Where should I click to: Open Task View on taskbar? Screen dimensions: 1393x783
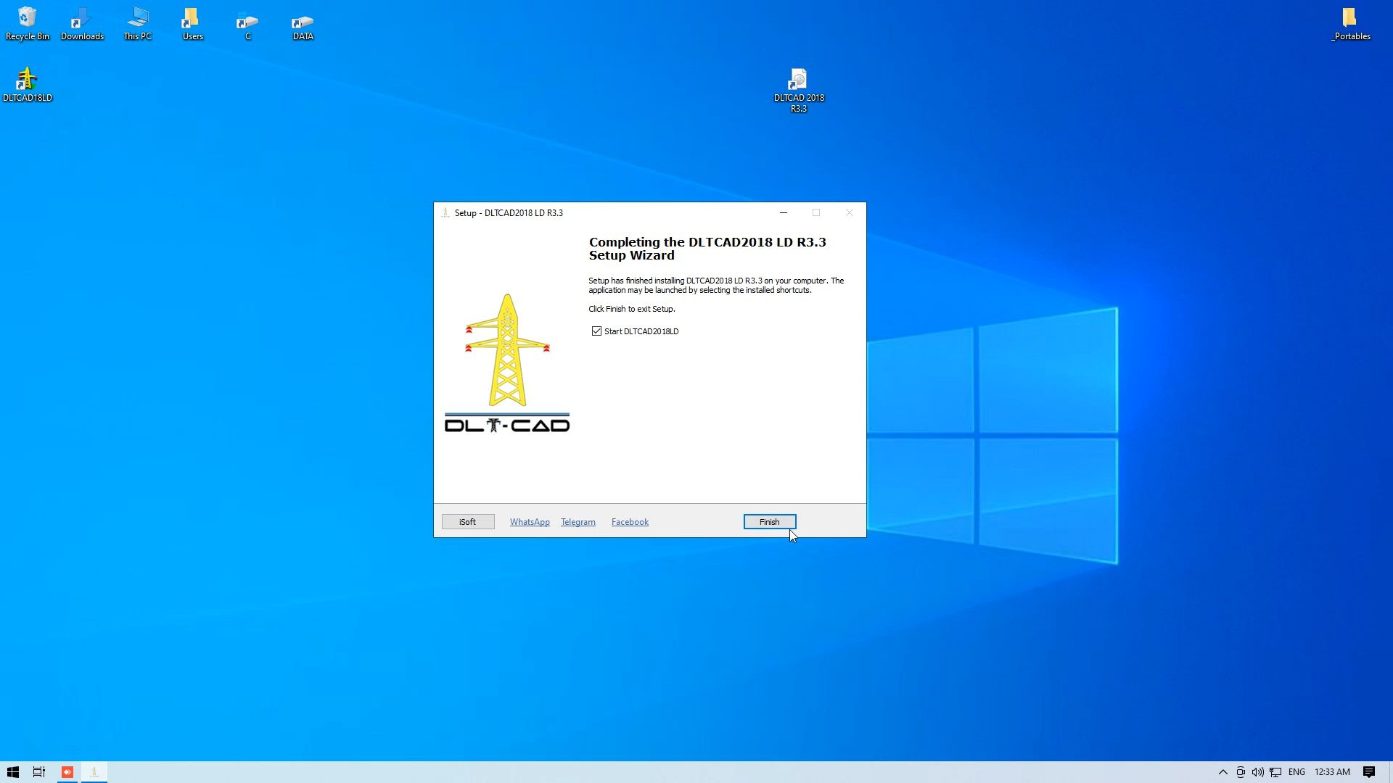click(39, 772)
